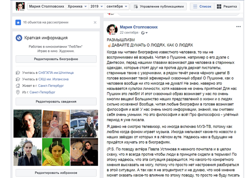The height and width of the screenshot is (178, 252).
Task: Click the home icon next to Живет в
Action: click(x=18, y=86)
